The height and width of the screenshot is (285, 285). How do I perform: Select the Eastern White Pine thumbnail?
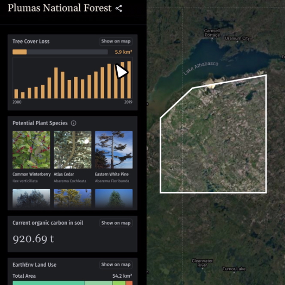(x=114, y=150)
